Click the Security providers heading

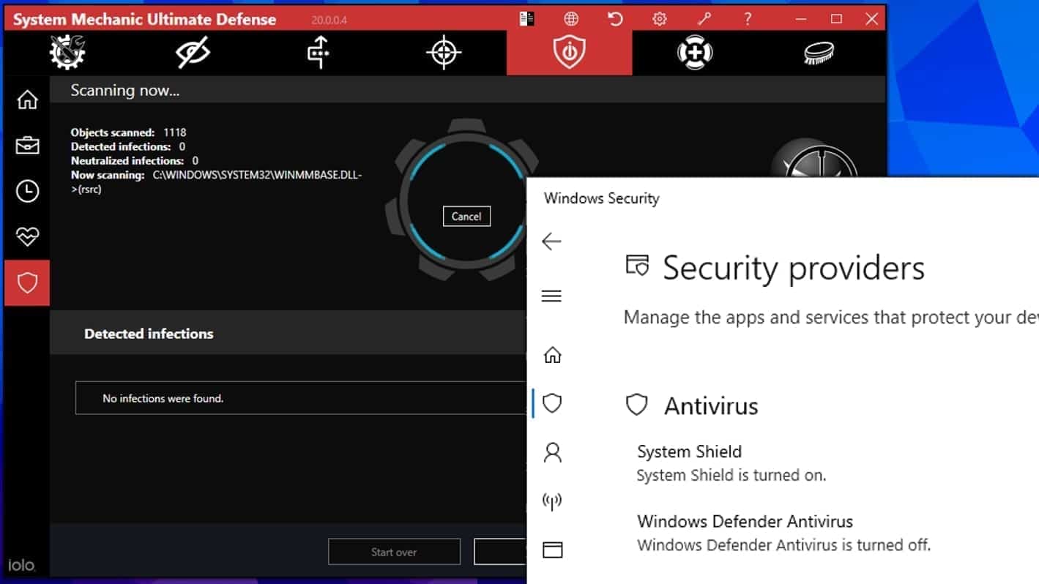pyautogui.click(x=794, y=269)
